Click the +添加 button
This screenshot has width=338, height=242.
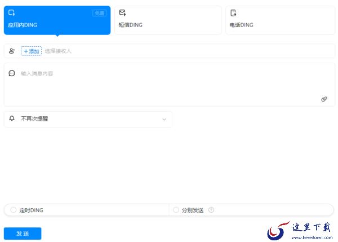coord(31,51)
